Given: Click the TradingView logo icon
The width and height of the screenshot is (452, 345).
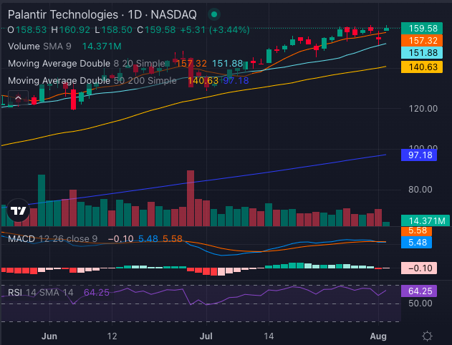Looking at the screenshot, I should coord(18,210).
